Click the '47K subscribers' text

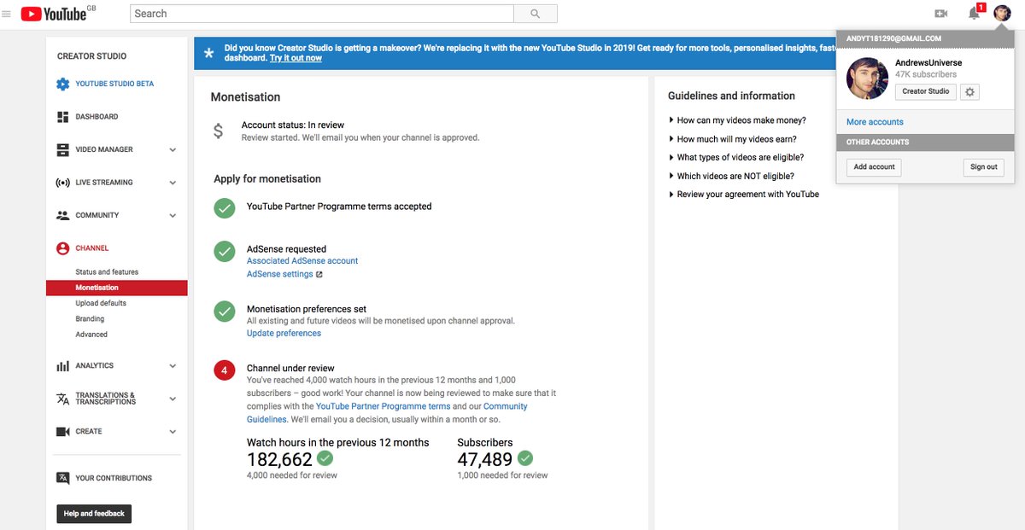926,75
